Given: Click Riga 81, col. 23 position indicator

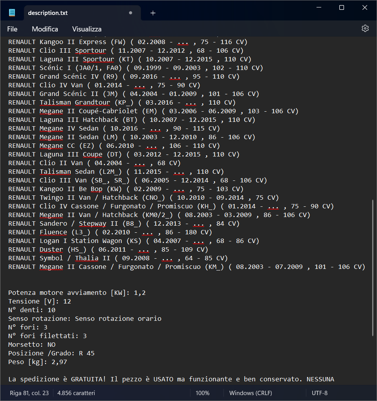Looking at the screenshot, I should click(29, 393).
